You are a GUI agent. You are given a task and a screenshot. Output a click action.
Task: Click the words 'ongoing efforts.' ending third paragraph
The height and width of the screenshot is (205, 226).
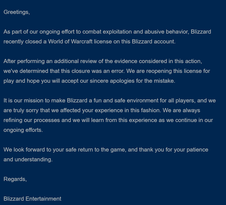coord(23,130)
